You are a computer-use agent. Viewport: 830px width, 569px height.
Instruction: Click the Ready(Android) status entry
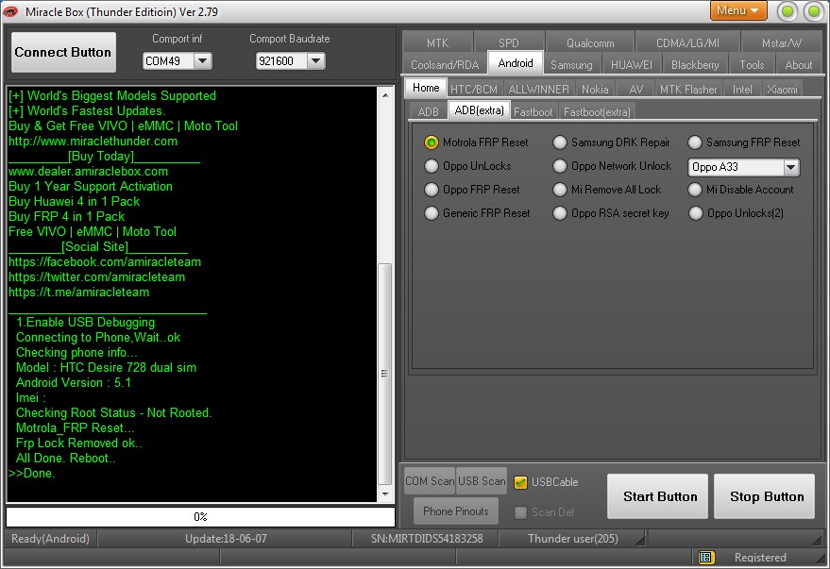click(50, 538)
